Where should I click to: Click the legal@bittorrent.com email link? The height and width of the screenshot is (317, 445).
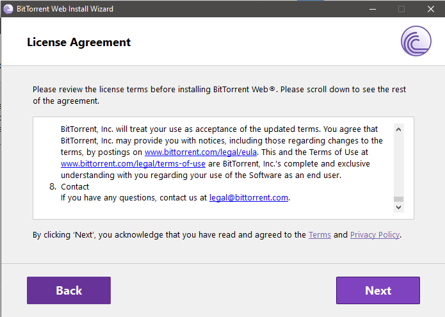click(x=248, y=197)
